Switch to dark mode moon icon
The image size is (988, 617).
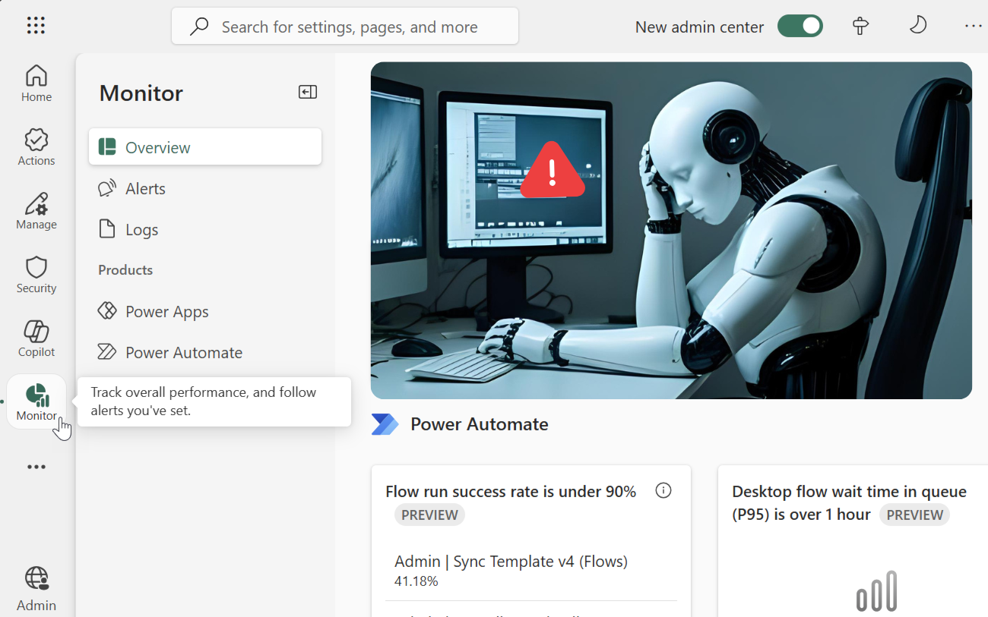(x=918, y=26)
